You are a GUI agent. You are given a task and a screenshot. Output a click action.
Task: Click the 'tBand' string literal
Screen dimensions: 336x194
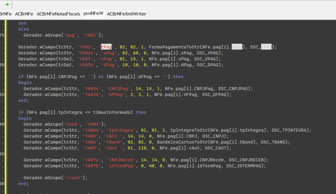(x=113, y=142)
